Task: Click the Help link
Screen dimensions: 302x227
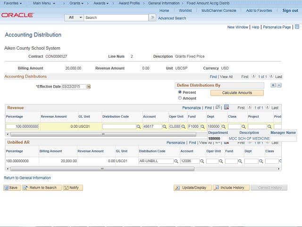Action: pyautogui.click(x=255, y=27)
